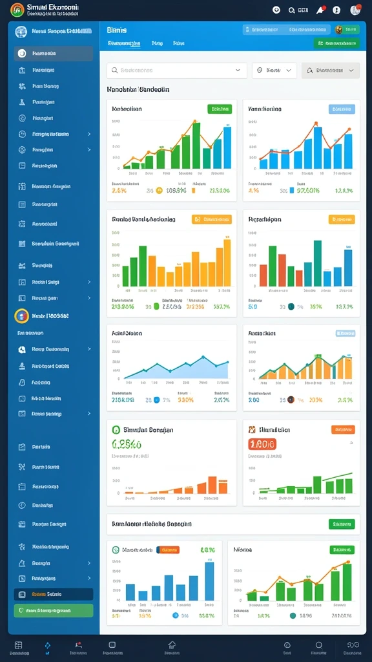Click the grid table icon in the bottom bar
The width and height of the screenshot is (372, 662).
click(x=18, y=645)
